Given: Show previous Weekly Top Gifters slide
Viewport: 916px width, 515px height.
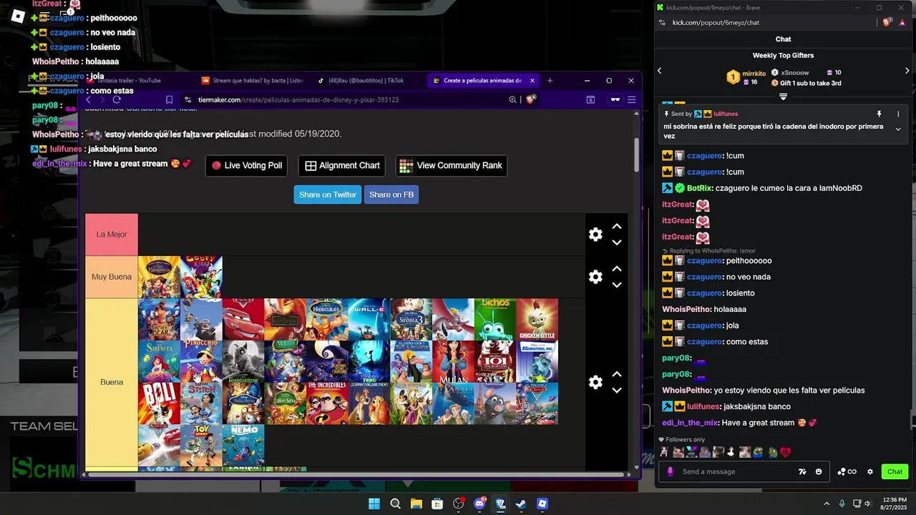Looking at the screenshot, I should [660, 70].
